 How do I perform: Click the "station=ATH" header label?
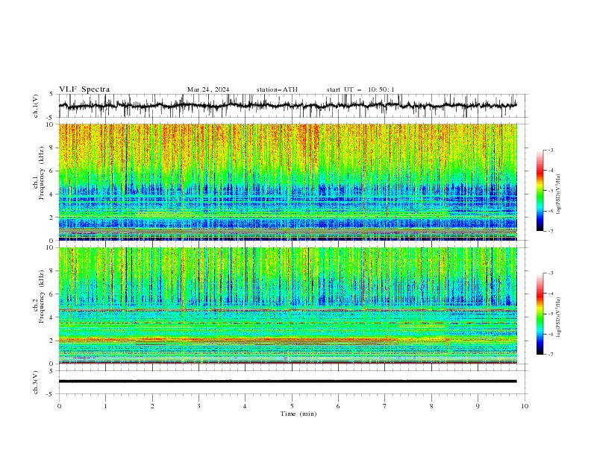pyautogui.click(x=277, y=89)
